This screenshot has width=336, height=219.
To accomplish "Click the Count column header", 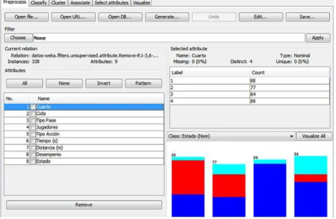I will (290, 72).
